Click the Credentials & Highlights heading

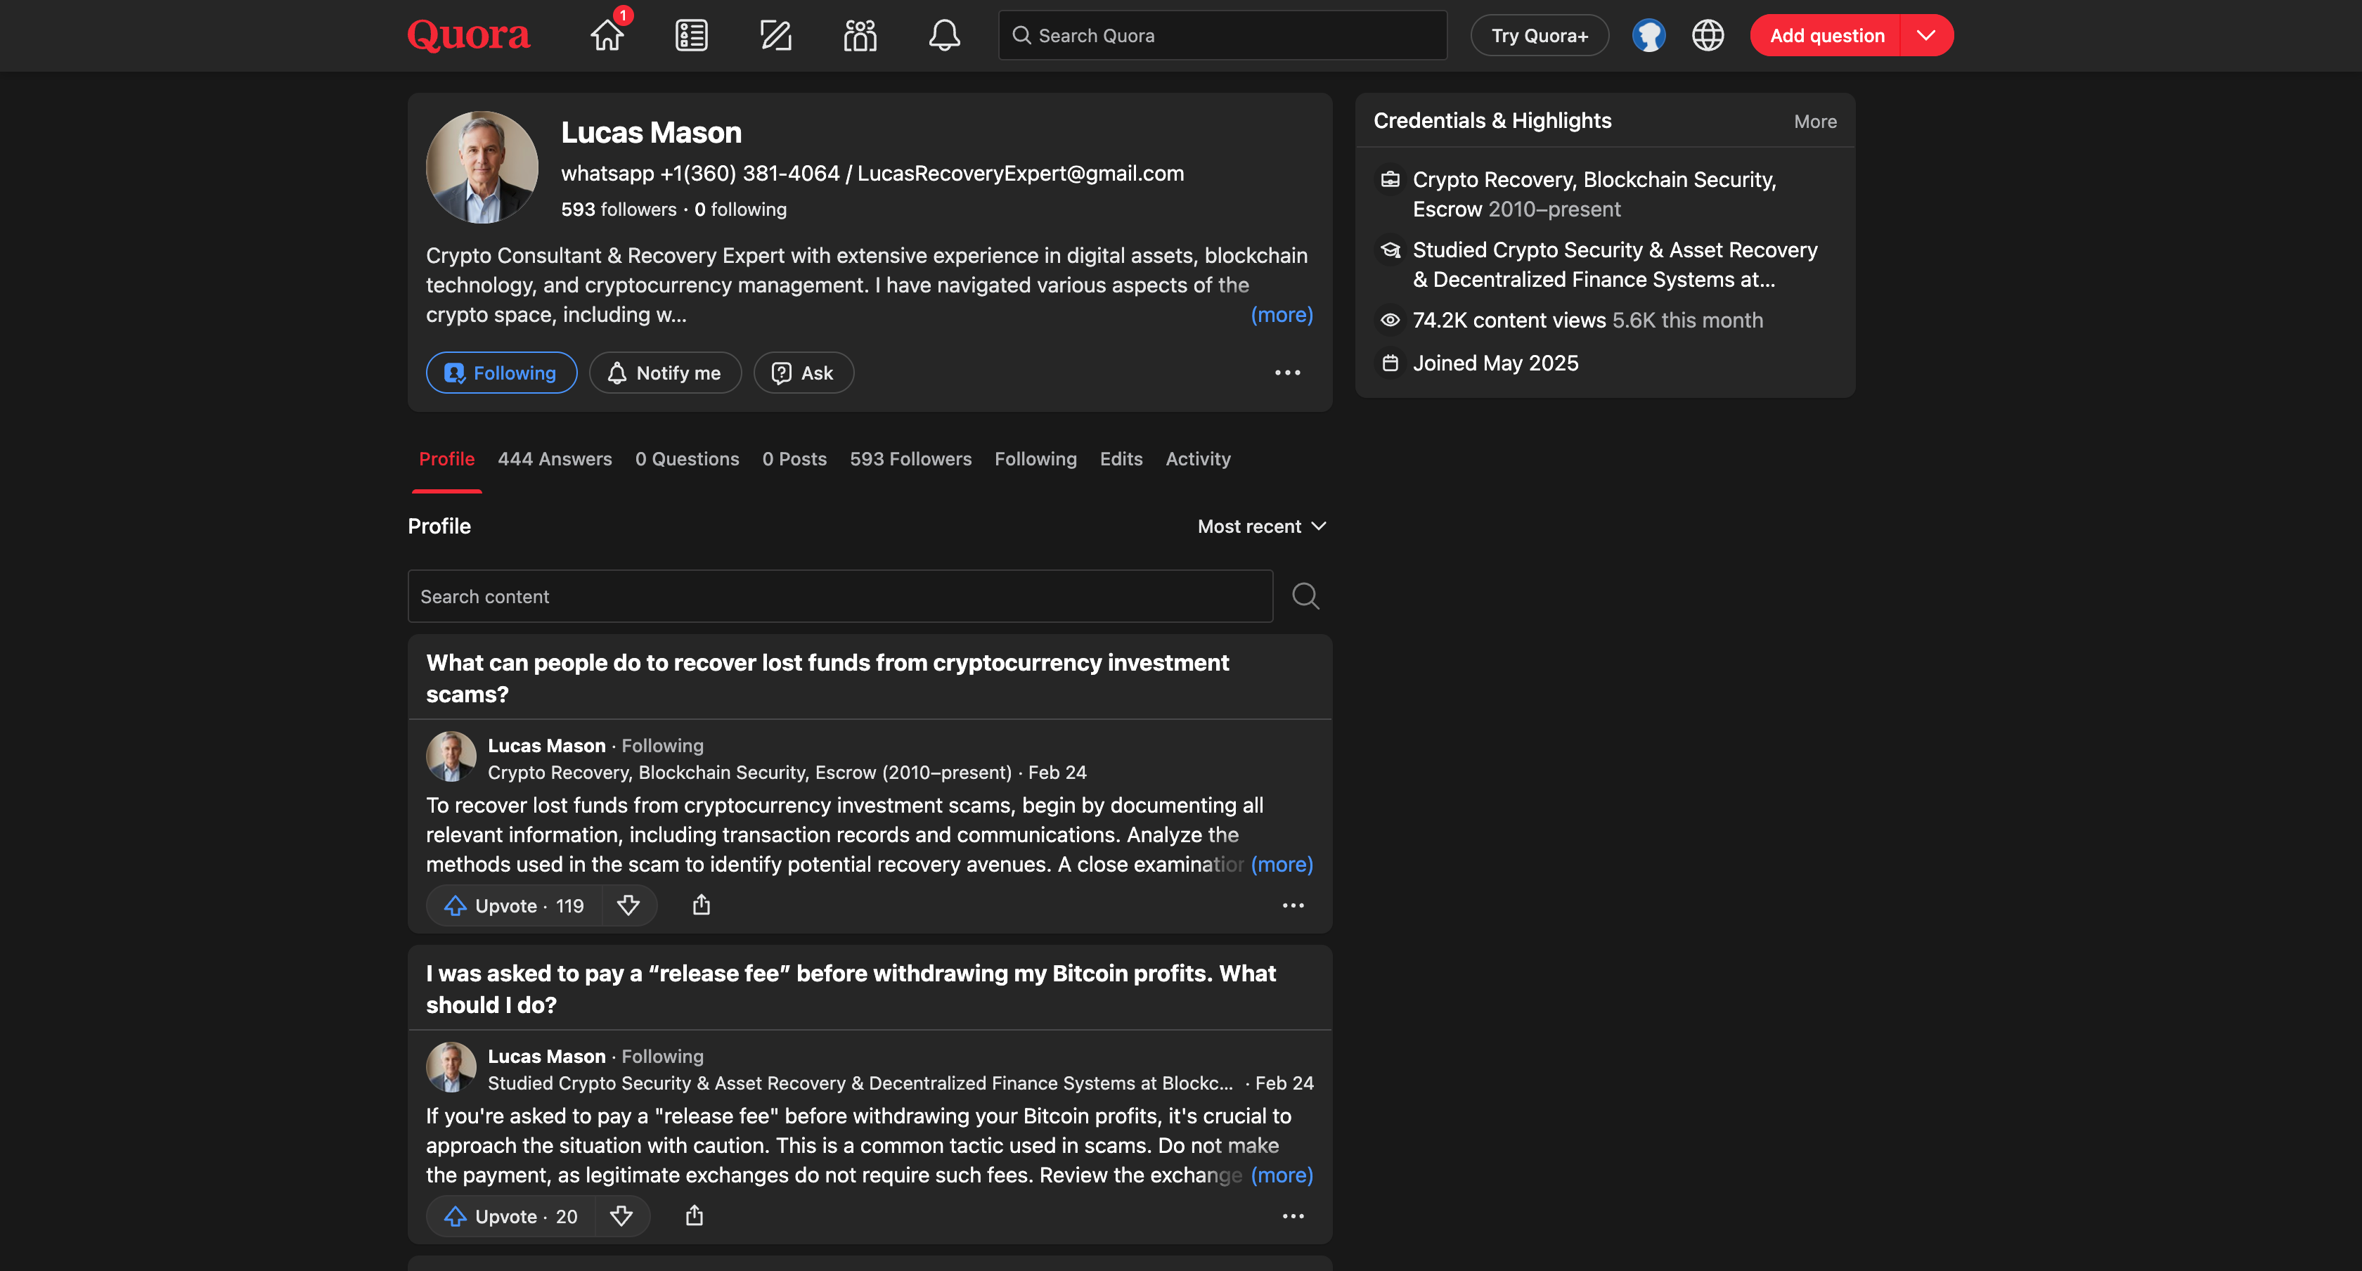1492,121
